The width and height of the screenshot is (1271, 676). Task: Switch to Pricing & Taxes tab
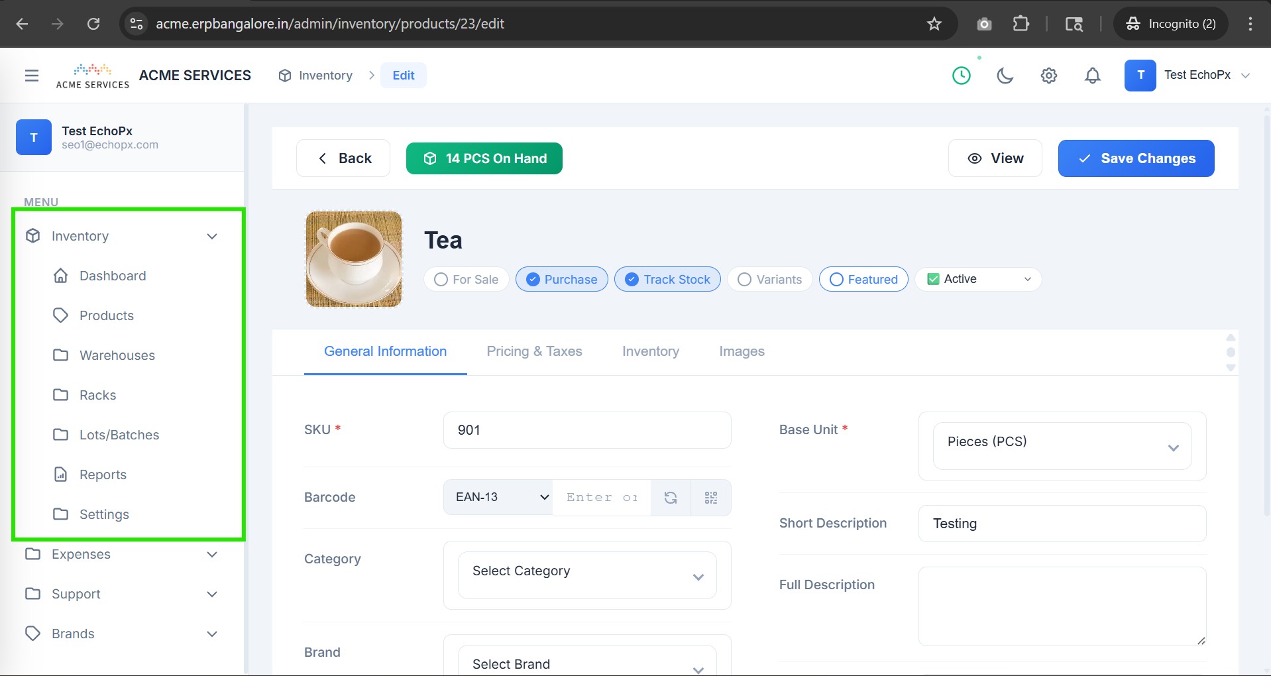pyautogui.click(x=534, y=352)
